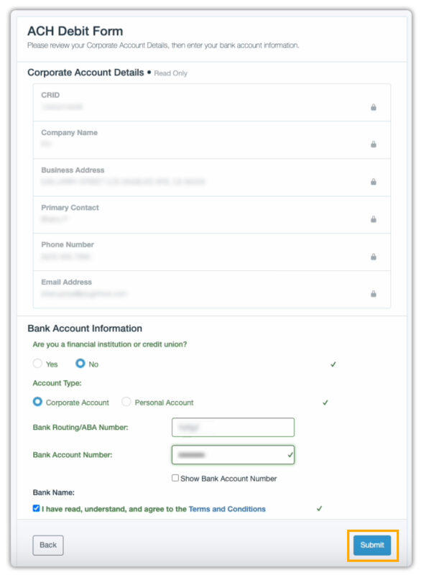Click the Primary Contact lock icon
Screen dimensions: 421x575
point(374,218)
